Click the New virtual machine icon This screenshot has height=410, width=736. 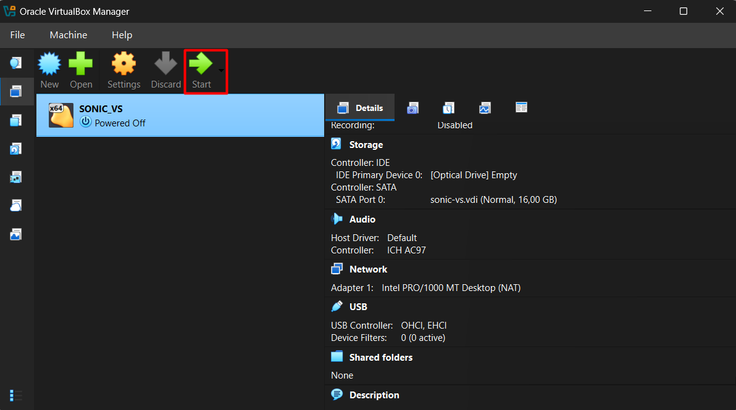[x=49, y=64]
